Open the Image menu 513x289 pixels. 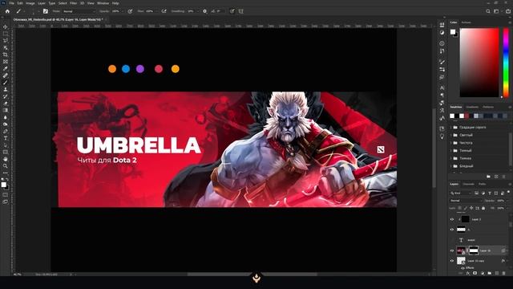click(x=30, y=3)
